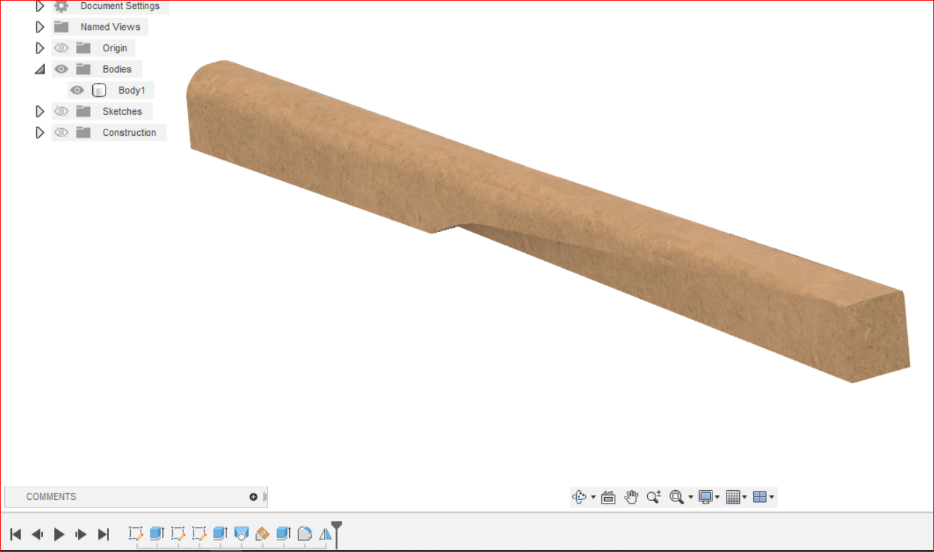Expand the Document Settings entry
934x552 pixels.
click(40, 6)
